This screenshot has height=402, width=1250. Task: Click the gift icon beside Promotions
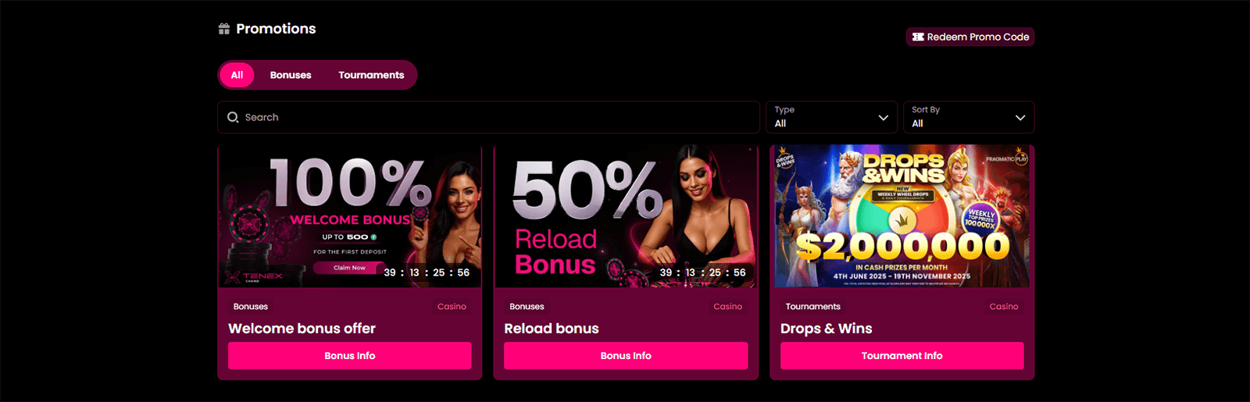pos(224,29)
